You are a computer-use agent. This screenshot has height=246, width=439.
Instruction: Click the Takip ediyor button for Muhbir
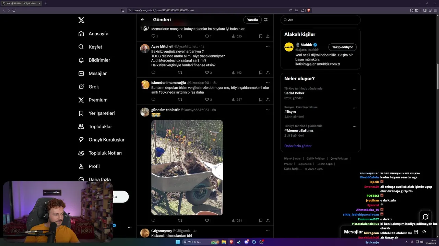click(343, 47)
